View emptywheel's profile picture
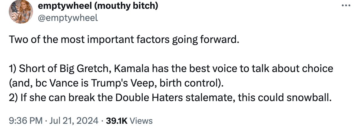This screenshot has width=361, height=128. [x=21, y=11]
